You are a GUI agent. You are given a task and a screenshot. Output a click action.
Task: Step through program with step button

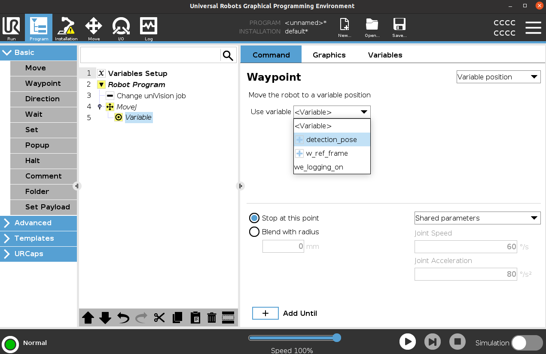point(433,342)
